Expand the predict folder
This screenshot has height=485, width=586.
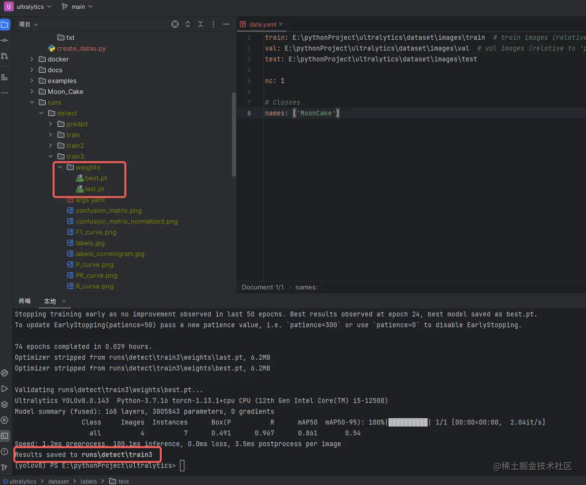coord(51,124)
